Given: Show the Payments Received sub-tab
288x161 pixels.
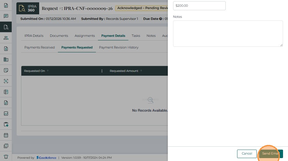Looking at the screenshot, I should 39,47.
